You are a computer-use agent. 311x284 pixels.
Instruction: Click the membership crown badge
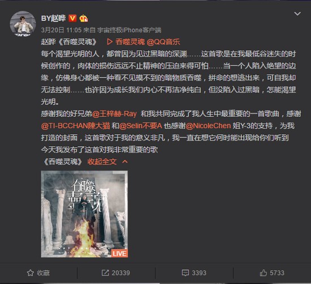coord(84,19)
